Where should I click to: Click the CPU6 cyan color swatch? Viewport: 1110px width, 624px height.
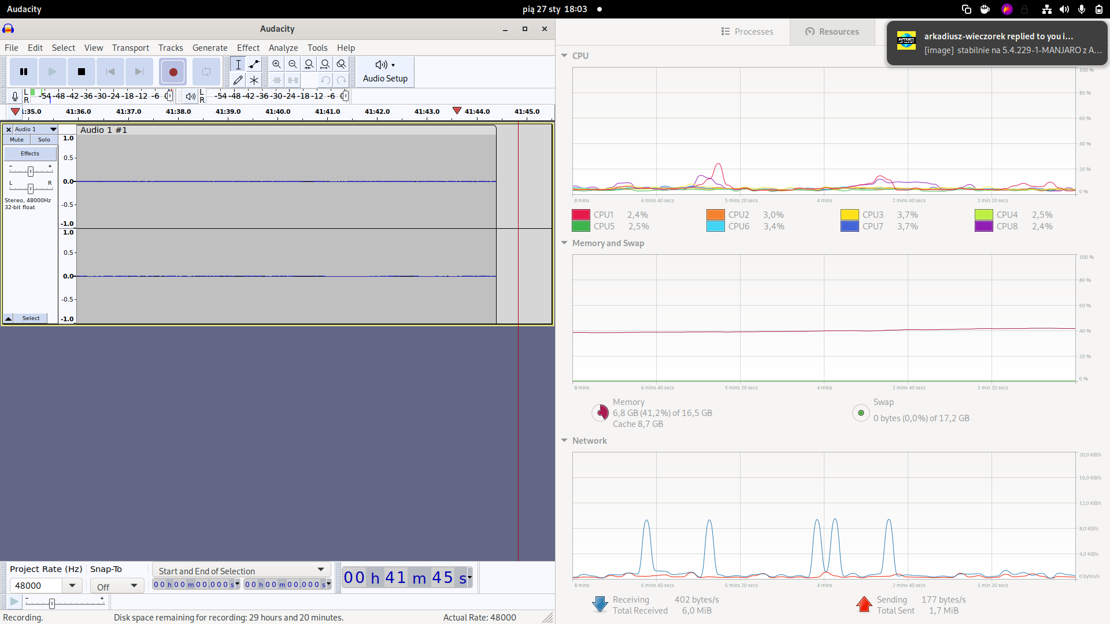pos(716,226)
